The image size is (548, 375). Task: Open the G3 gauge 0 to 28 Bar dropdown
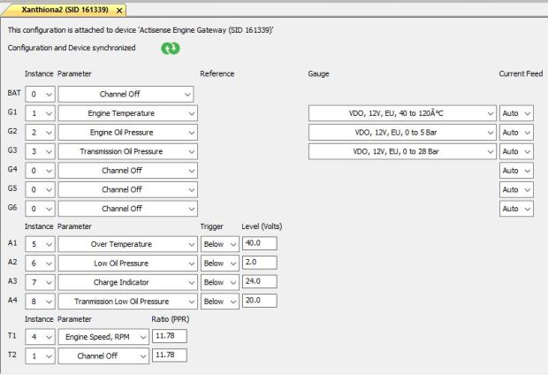point(402,151)
